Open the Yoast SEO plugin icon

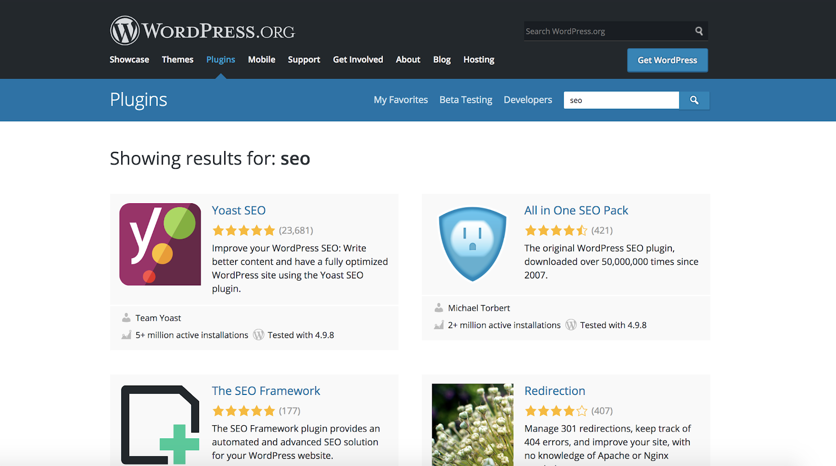[160, 244]
